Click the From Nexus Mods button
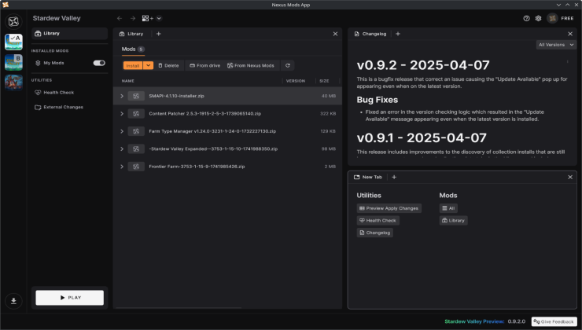The height and width of the screenshot is (330, 582). click(251, 65)
